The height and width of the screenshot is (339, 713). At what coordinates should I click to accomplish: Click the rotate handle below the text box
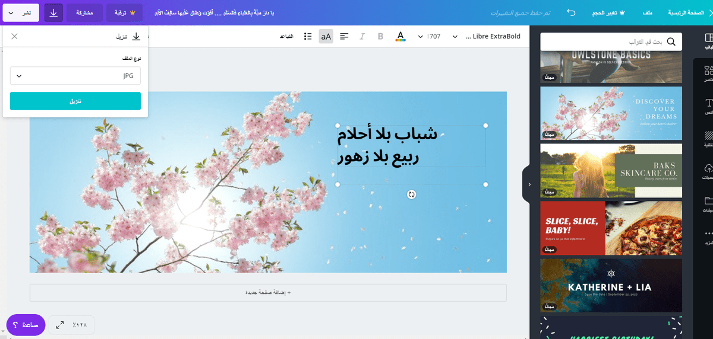click(411, 194)
